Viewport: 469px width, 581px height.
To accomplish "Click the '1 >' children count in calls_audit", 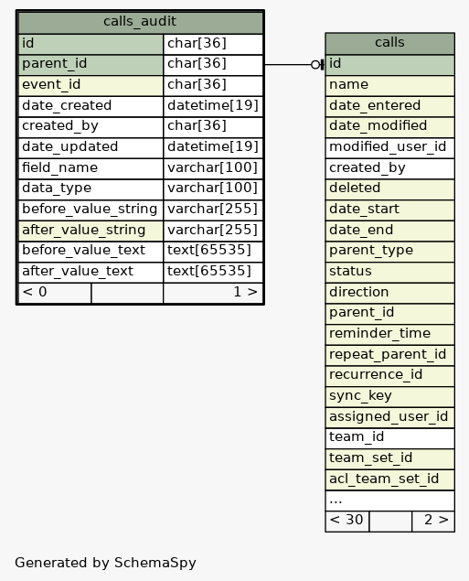I will pyautogui.click(x=213, y=293).
